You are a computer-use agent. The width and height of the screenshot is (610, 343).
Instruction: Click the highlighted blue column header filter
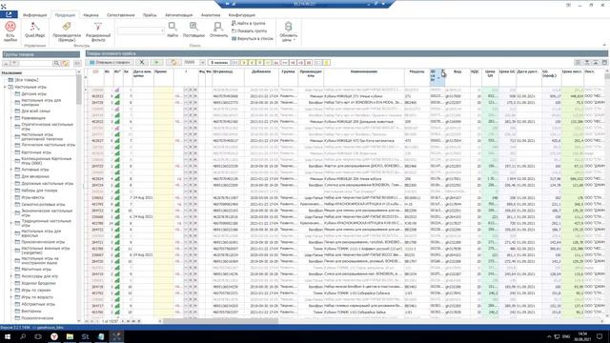pos(437,77)
